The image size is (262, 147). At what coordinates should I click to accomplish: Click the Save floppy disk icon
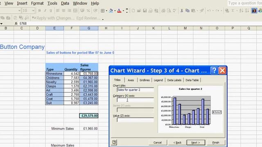145,11
